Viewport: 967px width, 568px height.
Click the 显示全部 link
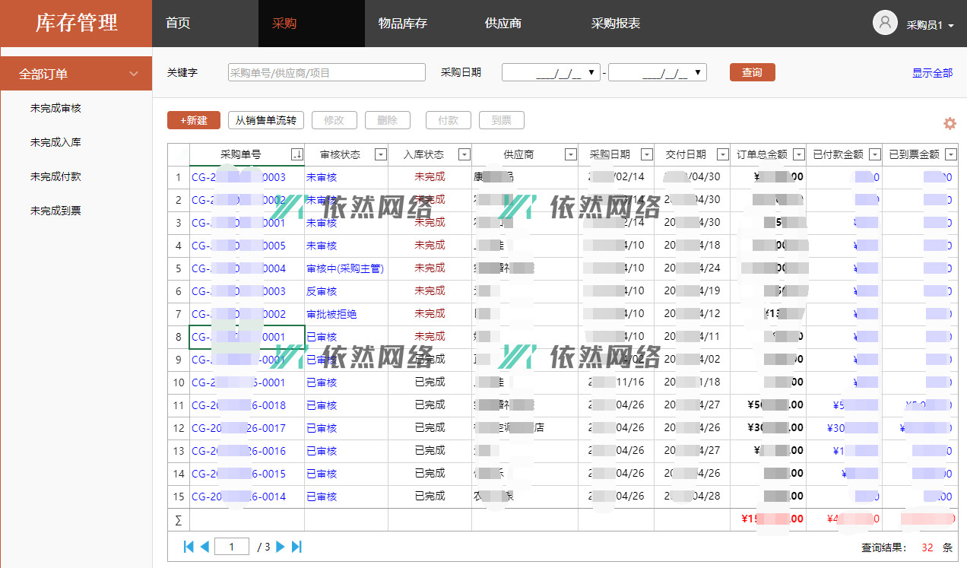click(x=932, y=73)
